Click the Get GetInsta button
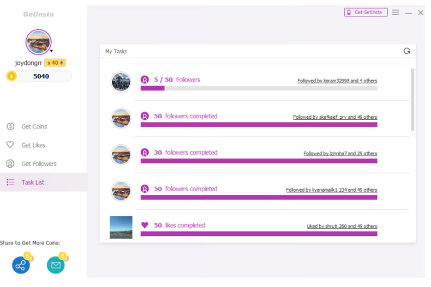Screen dimensions: 431x287 click(366, 13)
